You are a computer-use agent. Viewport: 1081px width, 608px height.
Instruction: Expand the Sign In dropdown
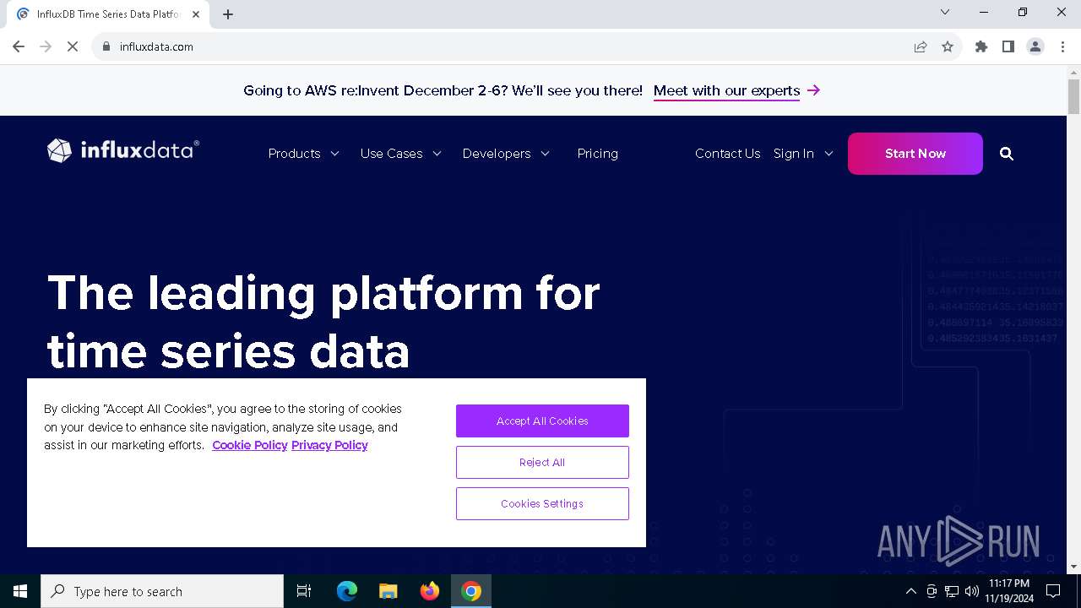(x=804, y=154)
